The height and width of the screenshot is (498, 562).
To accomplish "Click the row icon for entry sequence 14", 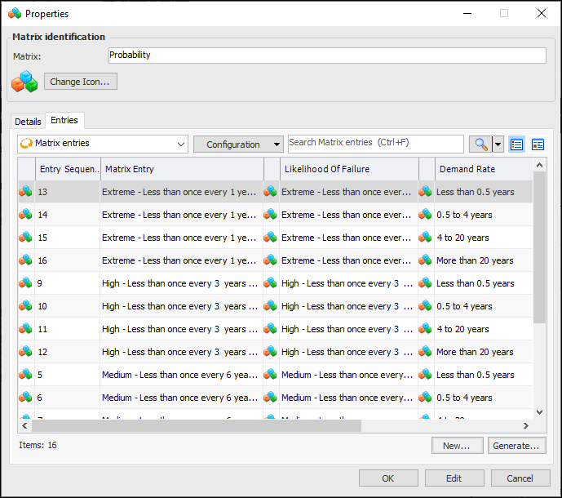I will pos(25,215).
